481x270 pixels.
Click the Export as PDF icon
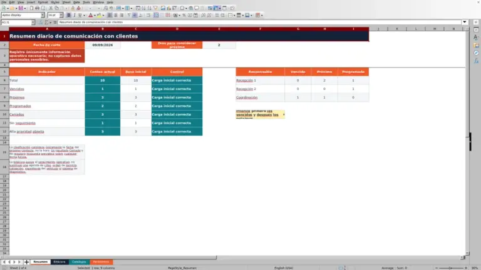[x=31, y=8]
